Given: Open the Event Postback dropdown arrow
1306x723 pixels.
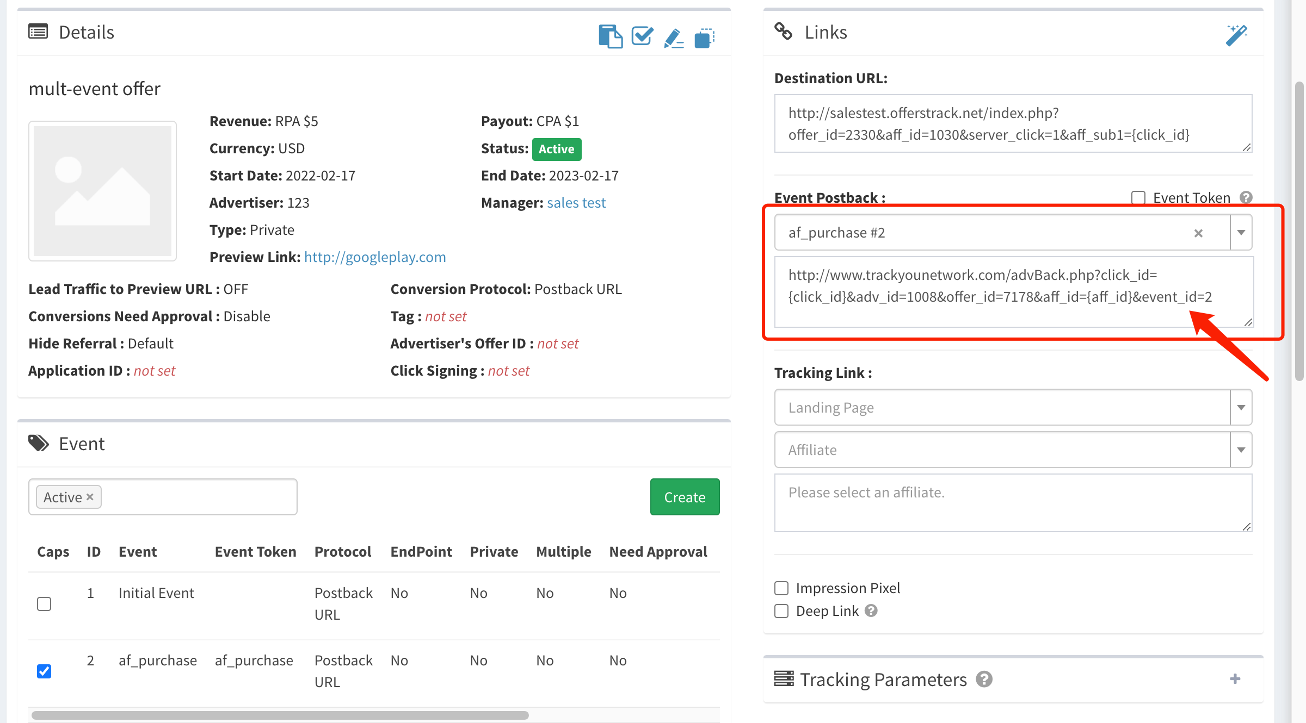Looking at the screenshot, I should 1241,233.
